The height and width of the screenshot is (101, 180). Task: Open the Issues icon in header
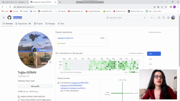point(159,18)
